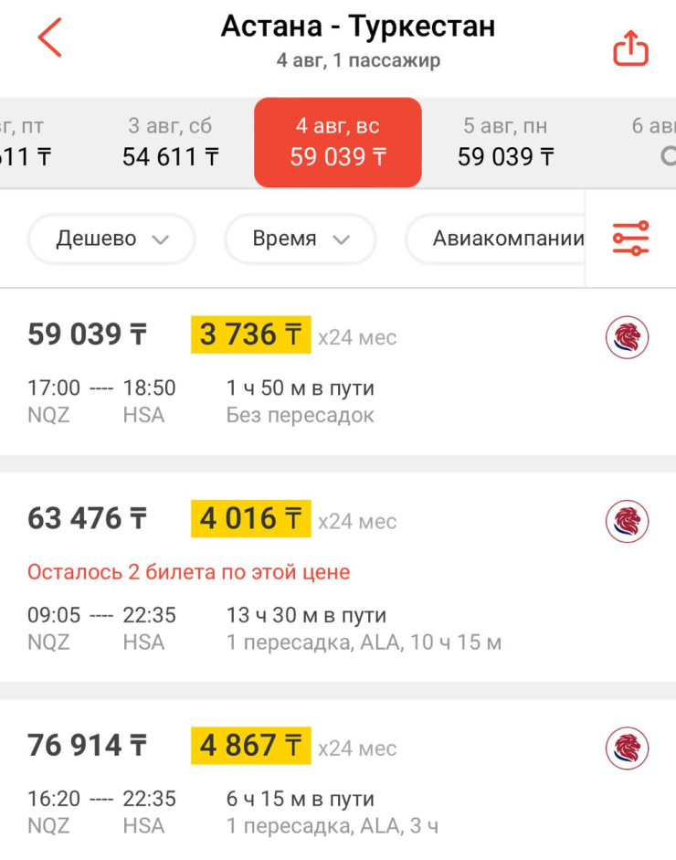Tap the Астана - Туркестан route title

pyautogui.click(x=358, y=27)
